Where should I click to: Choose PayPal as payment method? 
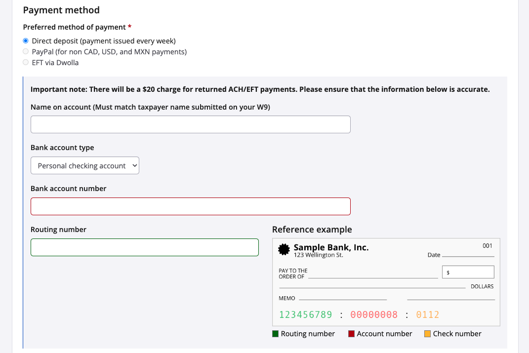tap(26, 52)
